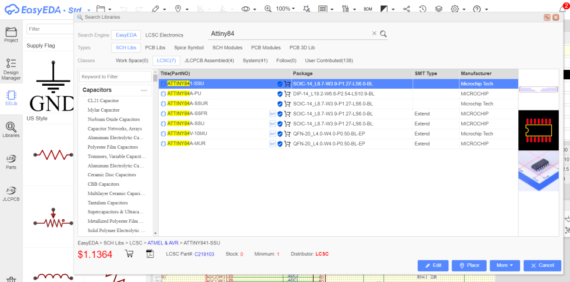Open the Project sidebar panel

pos(11,35)
